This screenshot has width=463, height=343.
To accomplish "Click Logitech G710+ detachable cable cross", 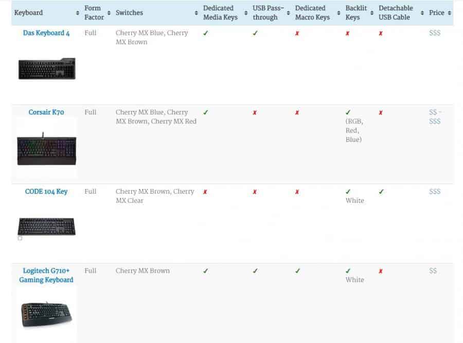I will click(x=381, y=271).
